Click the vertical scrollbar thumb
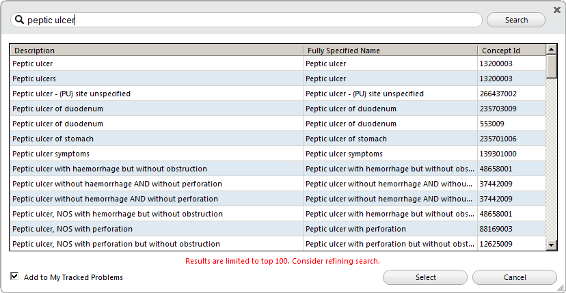Image resolution: width=566 pixels, height=293 pixels. [551, 66]
